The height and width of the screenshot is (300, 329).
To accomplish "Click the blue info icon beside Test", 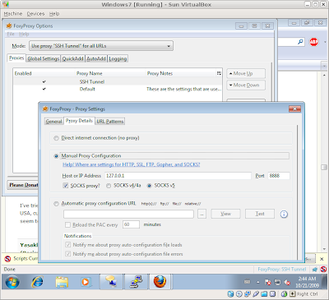I will (284, 214).
